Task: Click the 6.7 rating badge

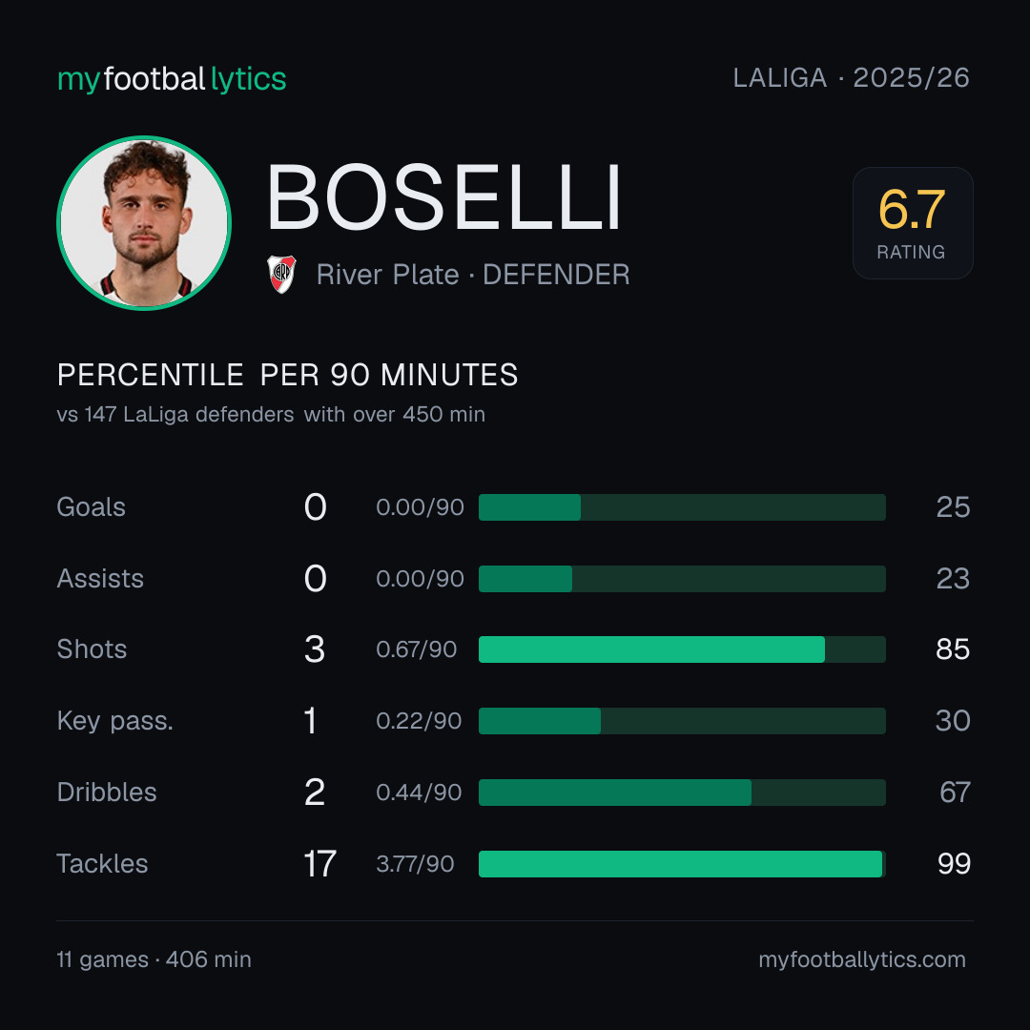Action: pos(913,222)
